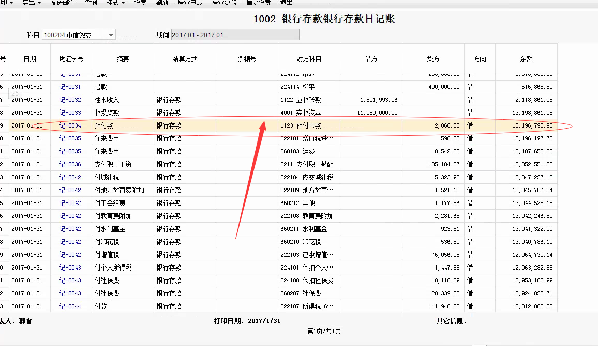Click the 借方 column header
Image resolution: width=598 pixels, height=346 pixels.
tap(371, 59)
